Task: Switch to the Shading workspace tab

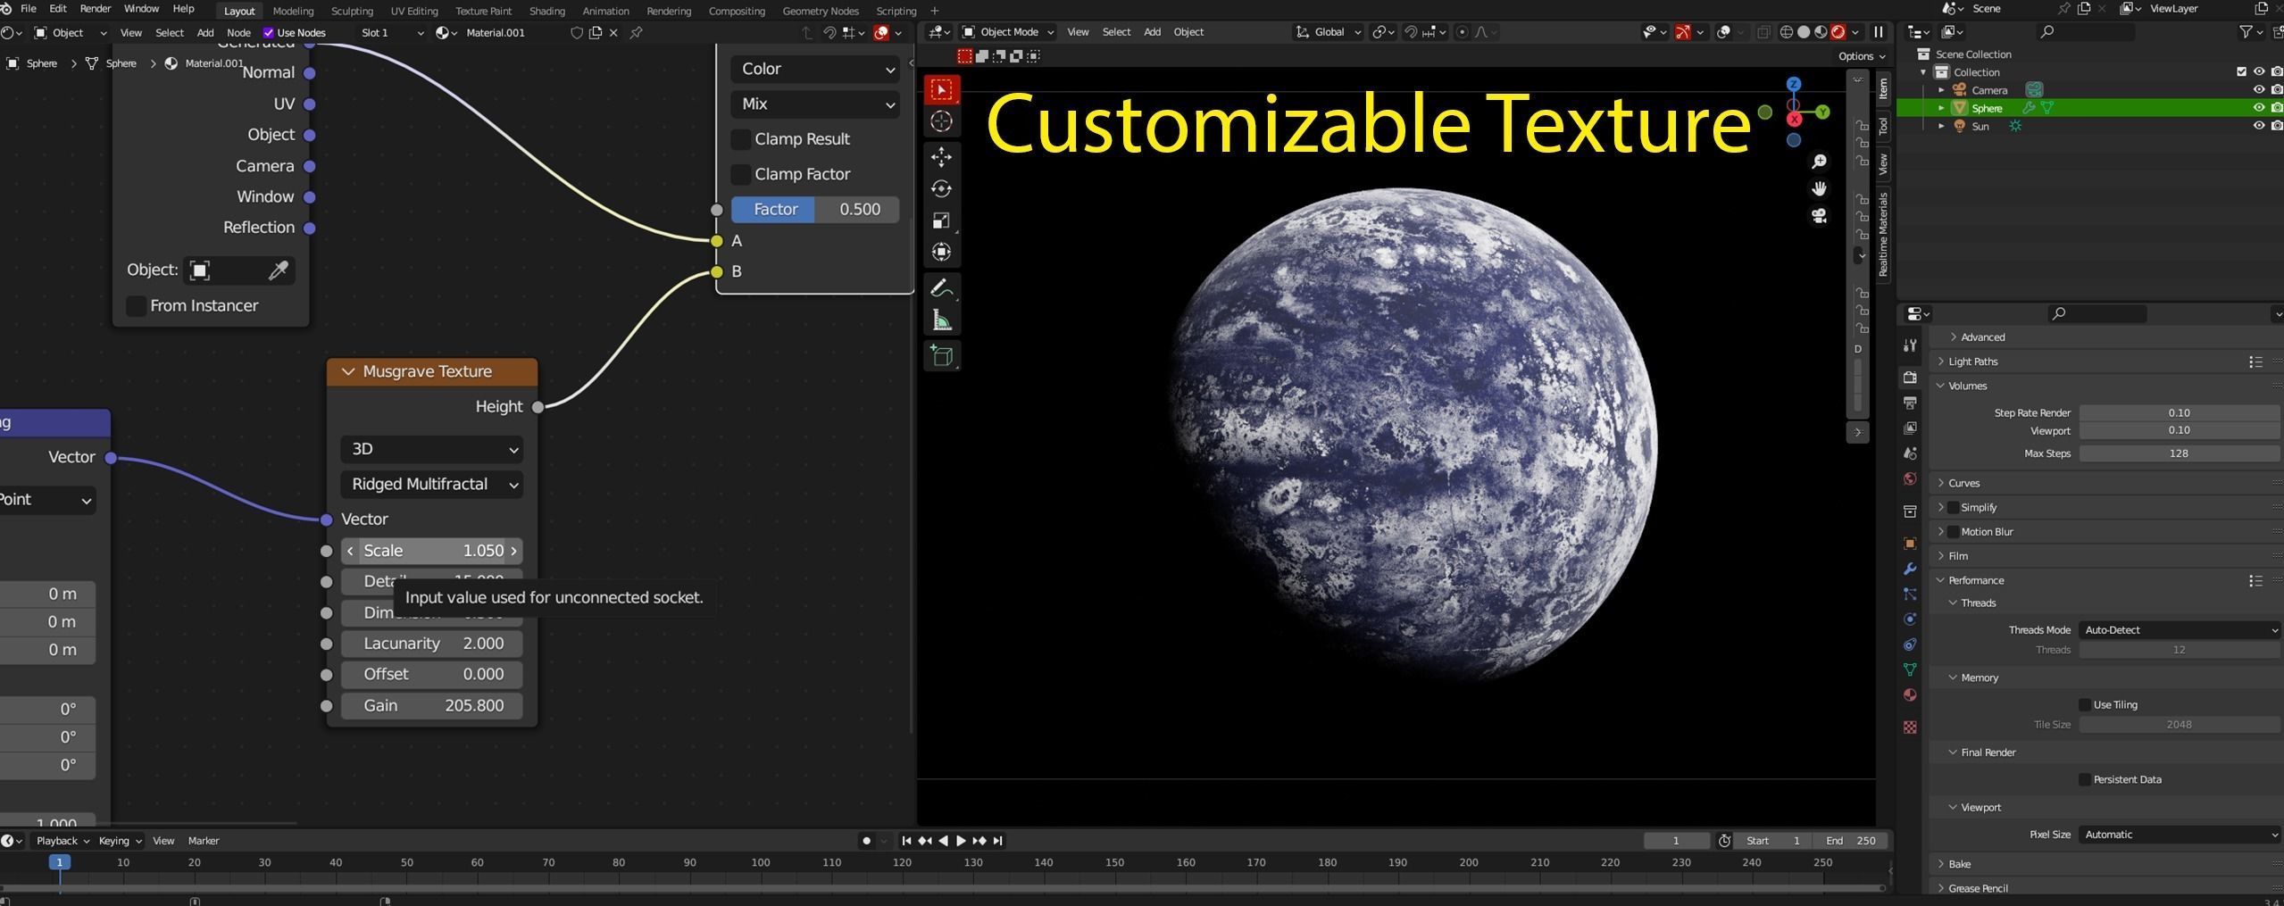Action: click(546, 11)
